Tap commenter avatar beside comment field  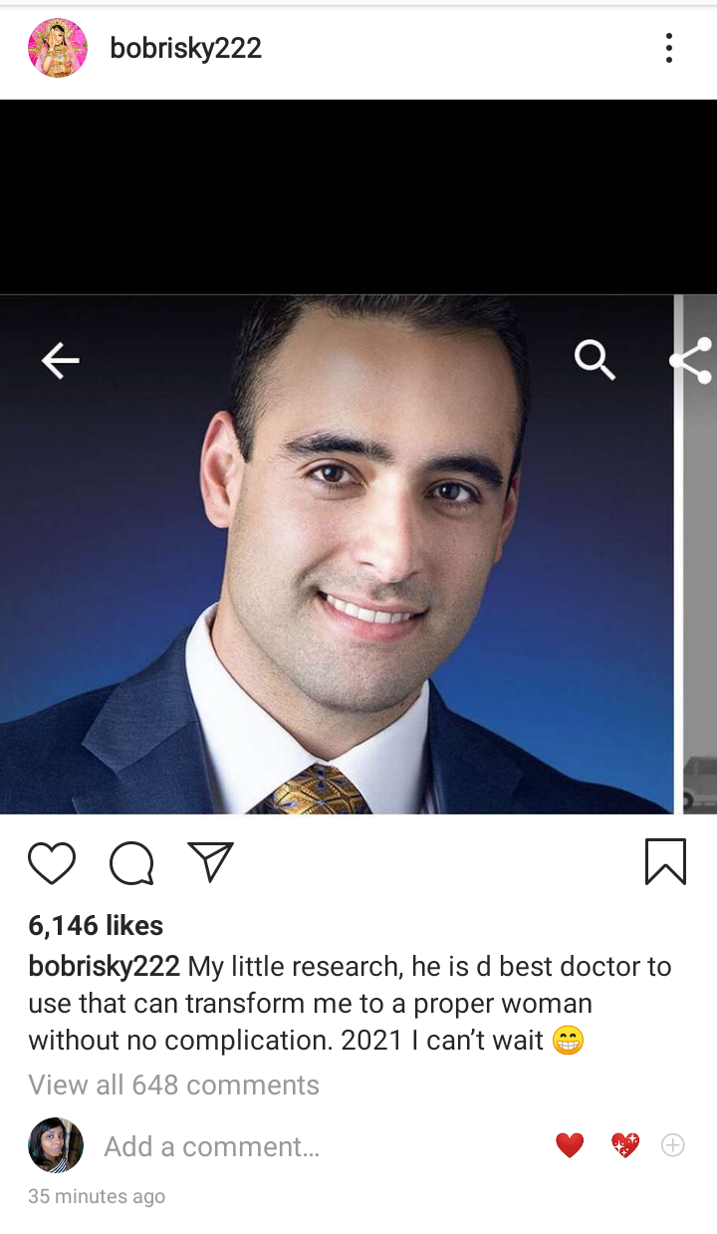56,1145
